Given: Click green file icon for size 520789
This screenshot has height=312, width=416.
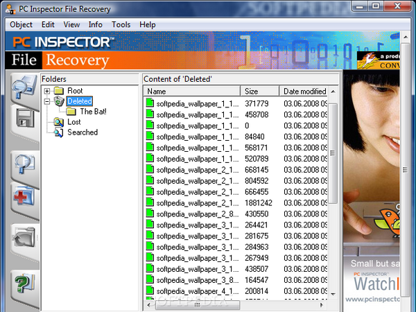Looking at the screenshot, I should point(150,158).
